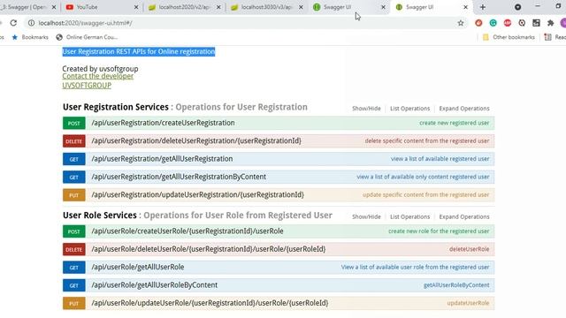566x318 pixels.
Task: Expand Operations for User Registration Services
Action: 464,109
